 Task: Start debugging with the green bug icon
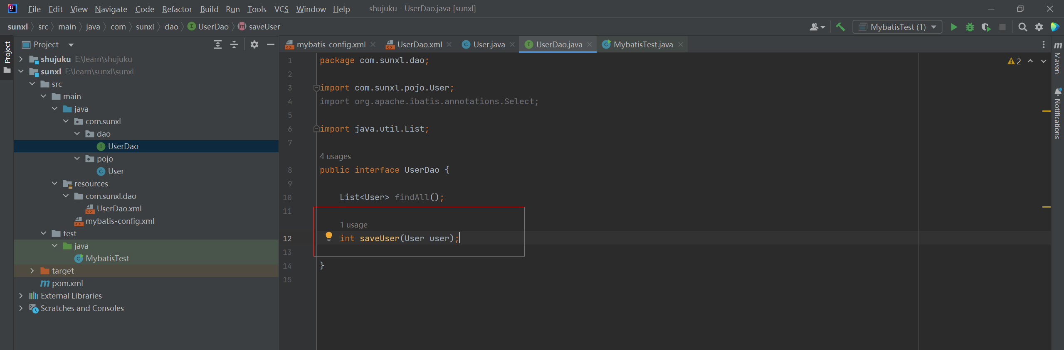coord(970,27)
